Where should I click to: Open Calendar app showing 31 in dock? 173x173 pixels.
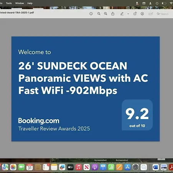pyautogui.click(x=30, y=167)
